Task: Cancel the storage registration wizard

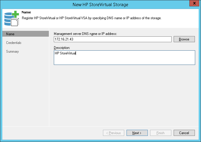Action: point(184,133)
